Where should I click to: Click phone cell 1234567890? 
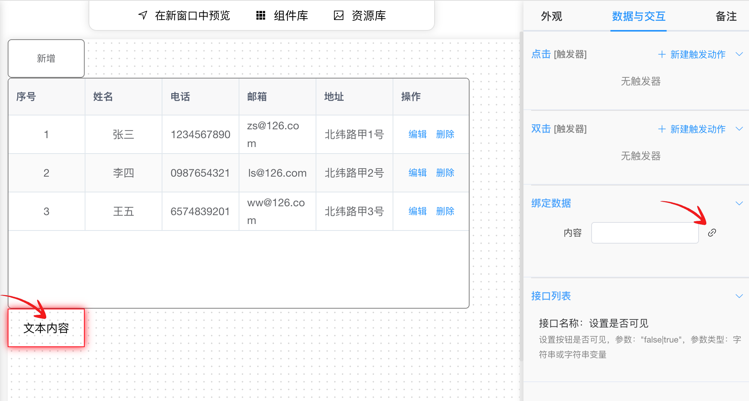[x=201, y=134]
